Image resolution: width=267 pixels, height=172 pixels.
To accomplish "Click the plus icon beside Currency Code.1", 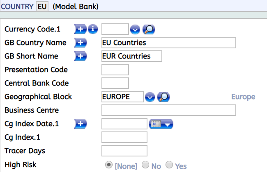I will click(x=81, y=29).
